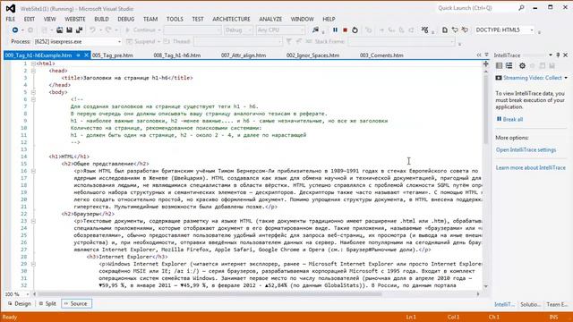
Task: Open IntelliTrace settings gear icon
Action: [523, 65]
